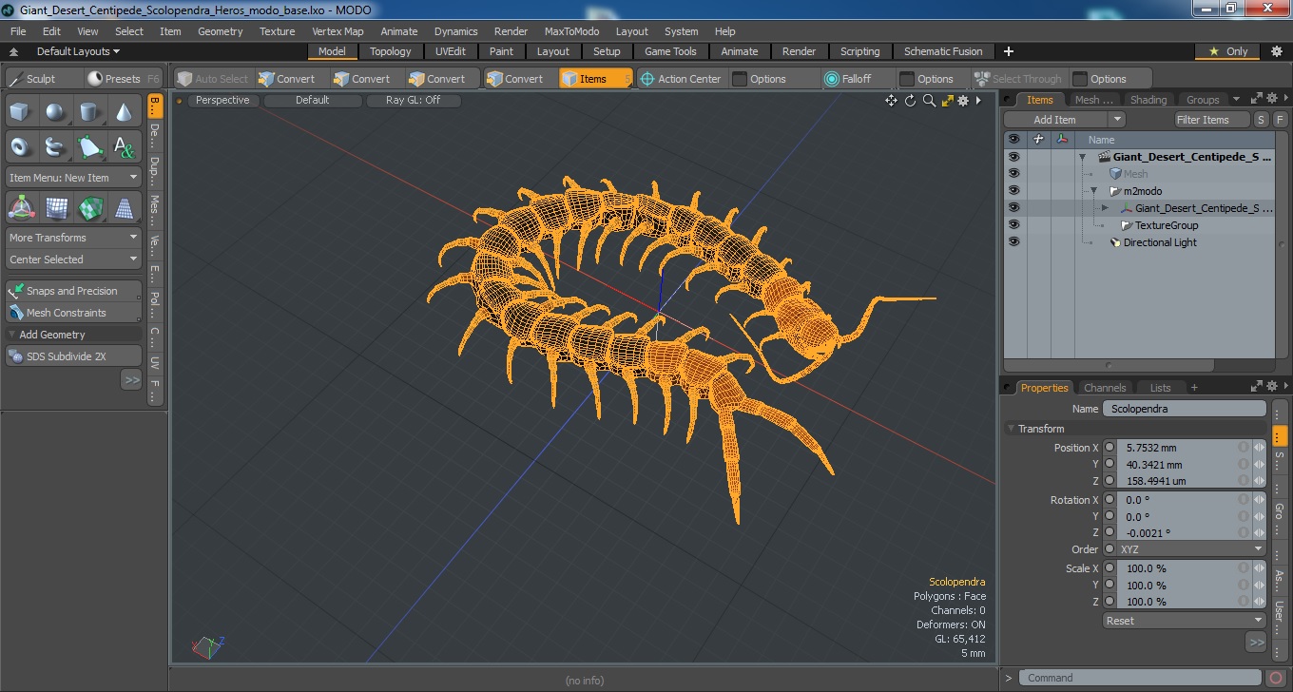Toggle visibility of the Mesh item
Screen dimensions: 1293x692
coord(1013,174)
